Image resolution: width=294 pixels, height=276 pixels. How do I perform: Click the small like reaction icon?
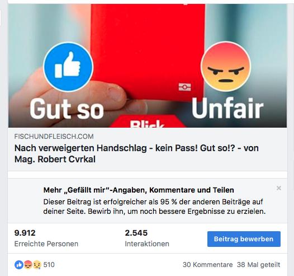19,265
